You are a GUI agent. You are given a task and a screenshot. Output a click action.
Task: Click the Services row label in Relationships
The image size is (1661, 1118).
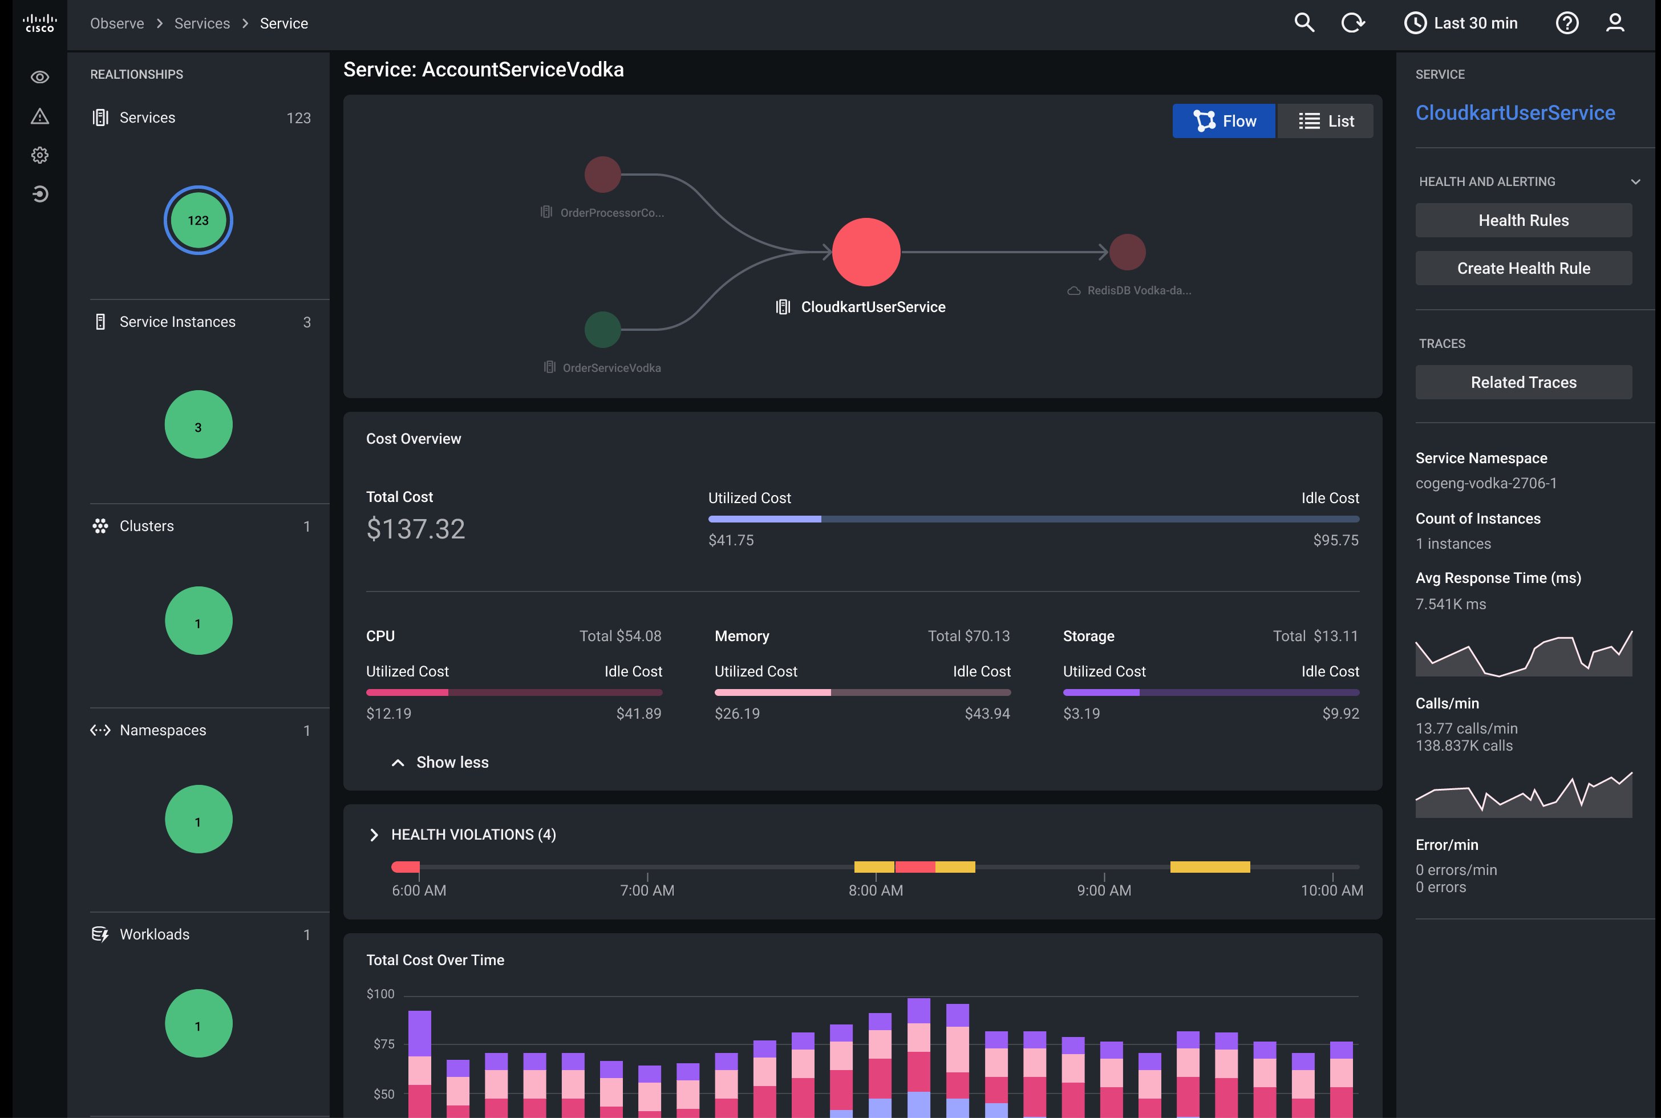148,118
